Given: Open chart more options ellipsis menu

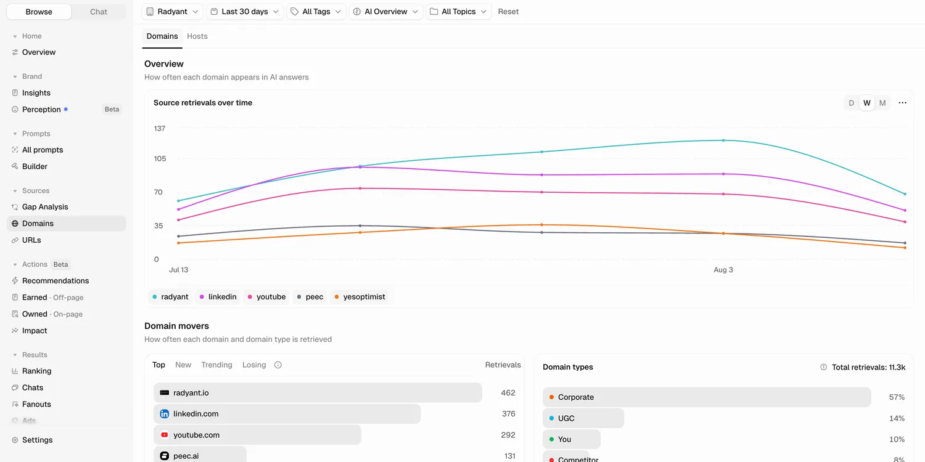Looking at the screenshot, I should (903, 103).
